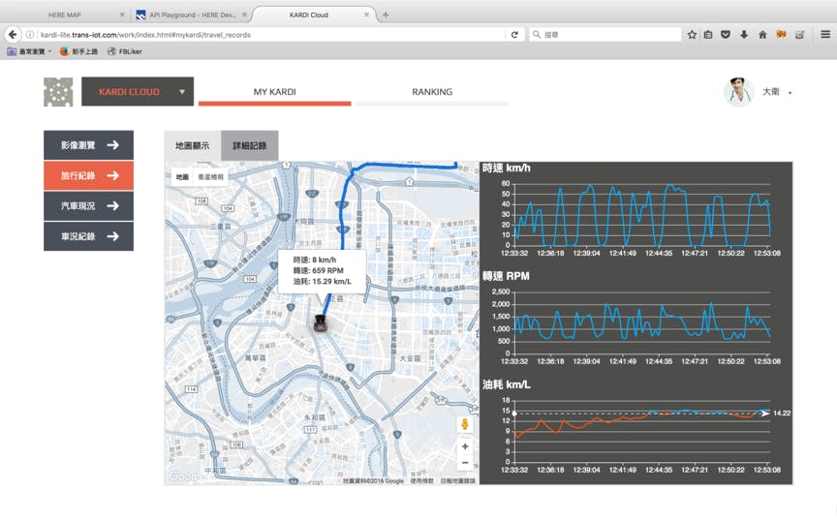
Task: Click the 油耗 km/L chart title
Action: coord(506,384)
